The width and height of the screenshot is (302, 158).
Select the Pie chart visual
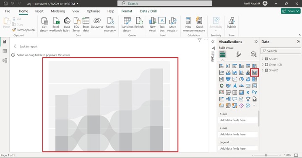(241, 79)
